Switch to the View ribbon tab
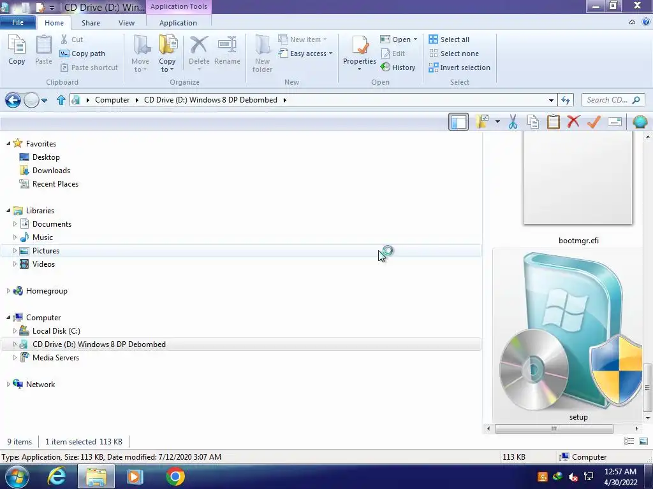The width and height of the screenshot is (653, 489). 126,23
